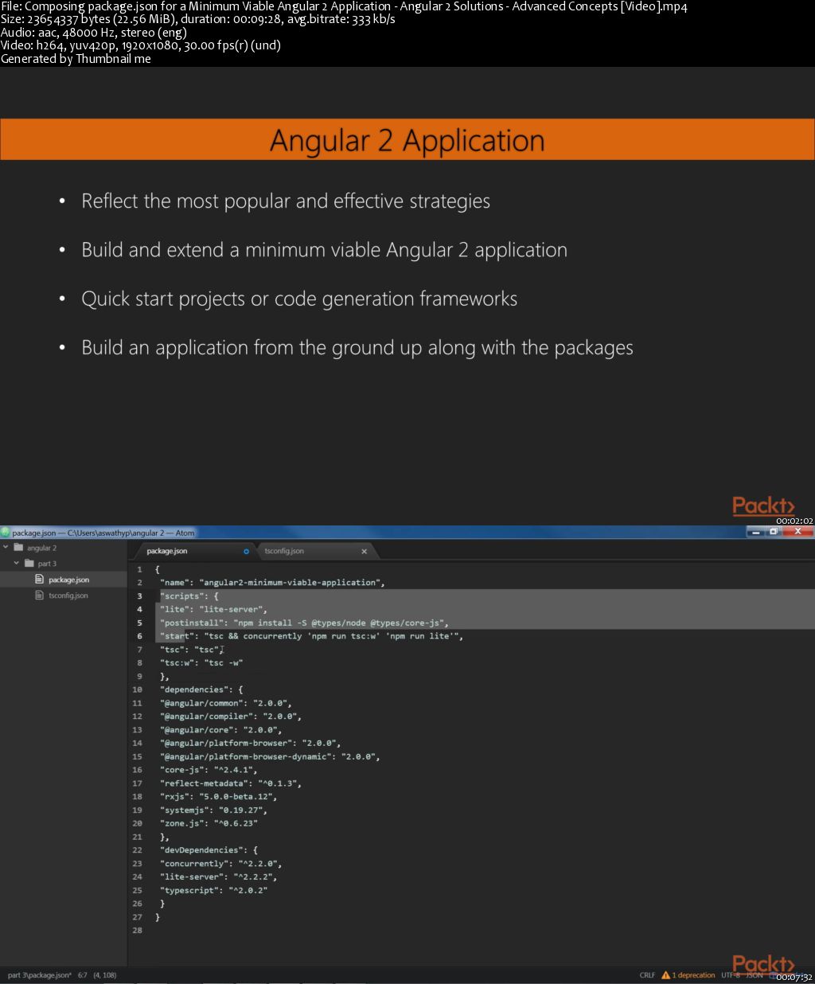Click the "systemjs" dependency line
This screenshot has height=984, width=815.
213,810
